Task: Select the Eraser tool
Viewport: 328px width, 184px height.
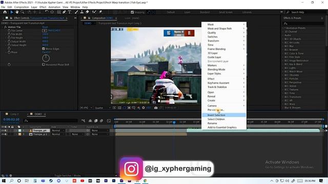Action: 87,12
